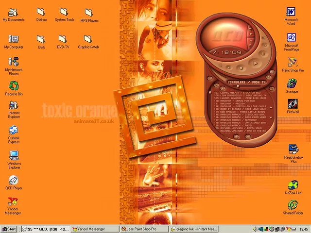Launch the Sonique player icon
This screenshot has height=233, width=311.
[x=292, y=86]
